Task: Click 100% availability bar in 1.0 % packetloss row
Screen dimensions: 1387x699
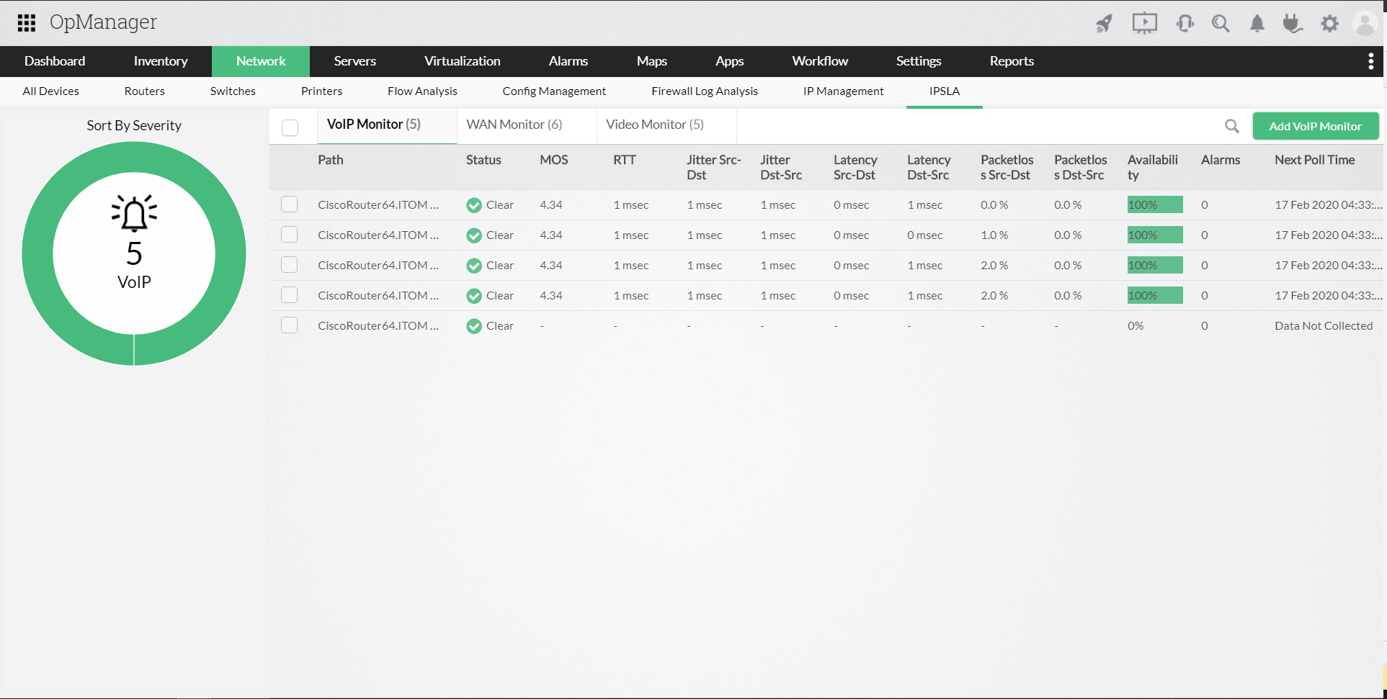Action: 1155,235
